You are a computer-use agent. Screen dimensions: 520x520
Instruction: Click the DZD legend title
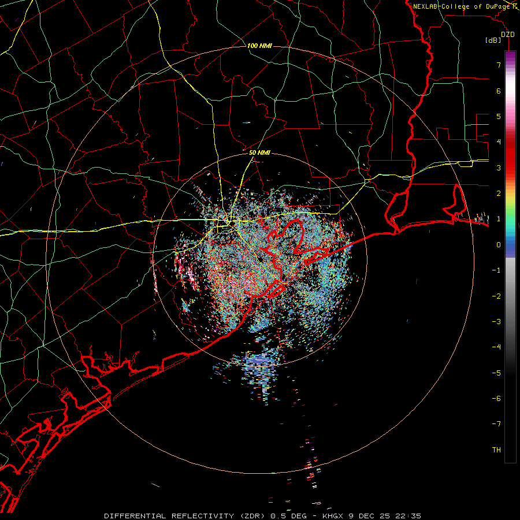point(507,34)
